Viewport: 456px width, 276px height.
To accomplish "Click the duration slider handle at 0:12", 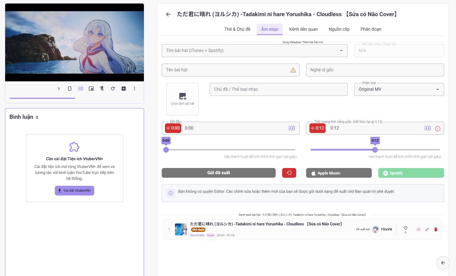I will pyautogui.click(x=375, y=150).
